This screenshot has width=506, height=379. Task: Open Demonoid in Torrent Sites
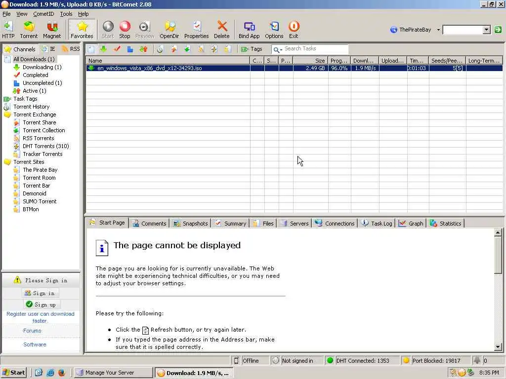35,193
